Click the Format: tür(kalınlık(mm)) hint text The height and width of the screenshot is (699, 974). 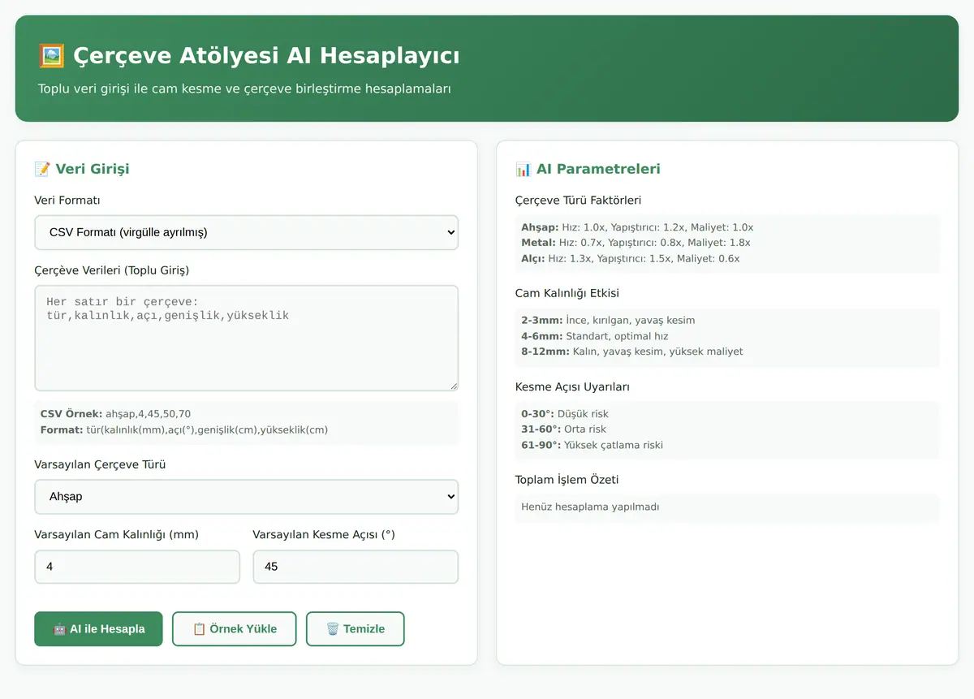184,429
